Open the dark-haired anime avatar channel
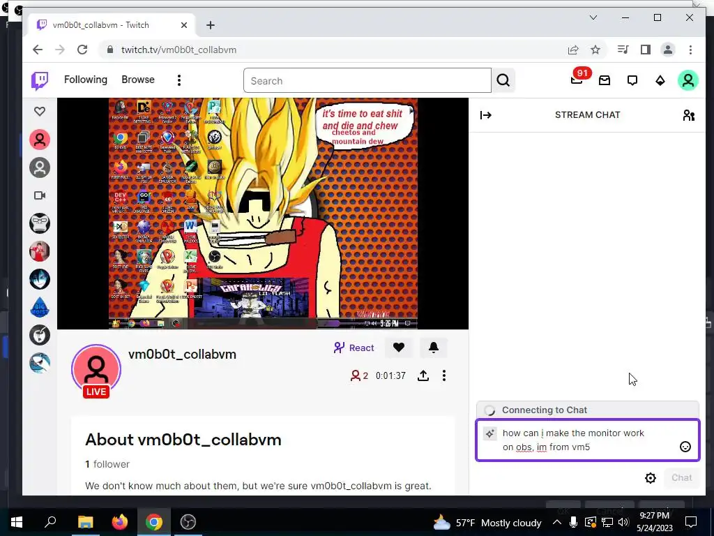Viewport: 714px width, 536px height. [40, 279]
